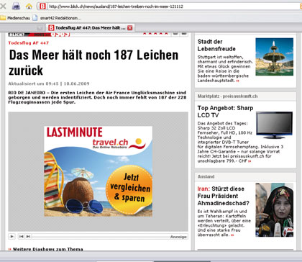302x262 pixels.
Task: Go to previous slide in diashow
Action: [x=21, y=237]
